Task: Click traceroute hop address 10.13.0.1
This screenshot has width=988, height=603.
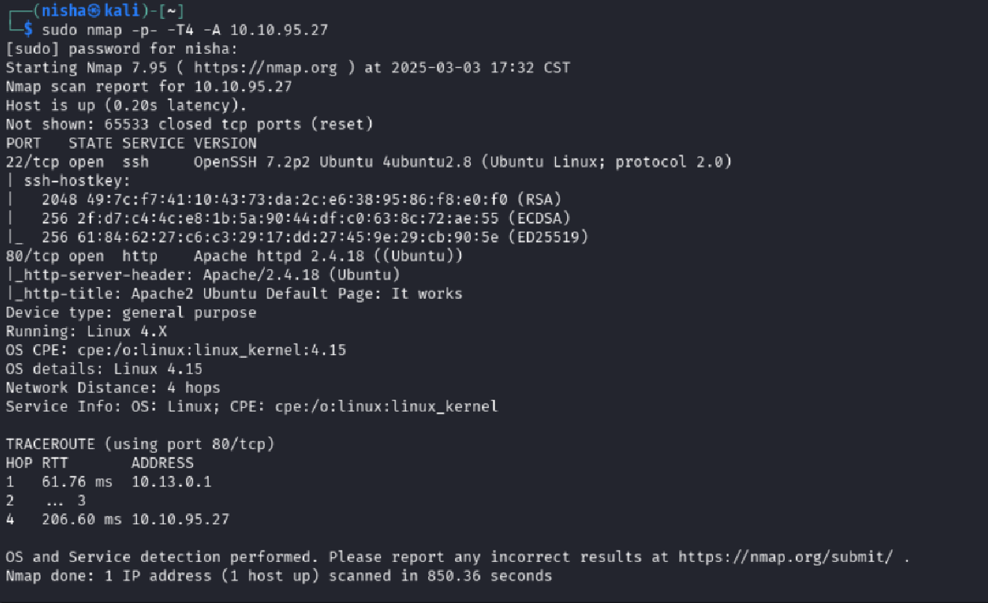Action: click(171, 482)
